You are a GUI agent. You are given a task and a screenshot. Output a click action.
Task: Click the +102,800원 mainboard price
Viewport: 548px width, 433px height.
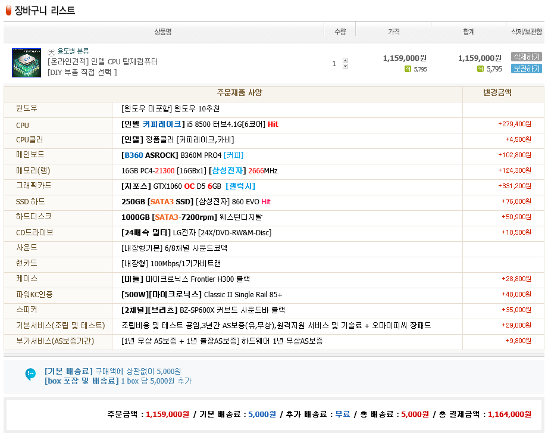(515, 155)
